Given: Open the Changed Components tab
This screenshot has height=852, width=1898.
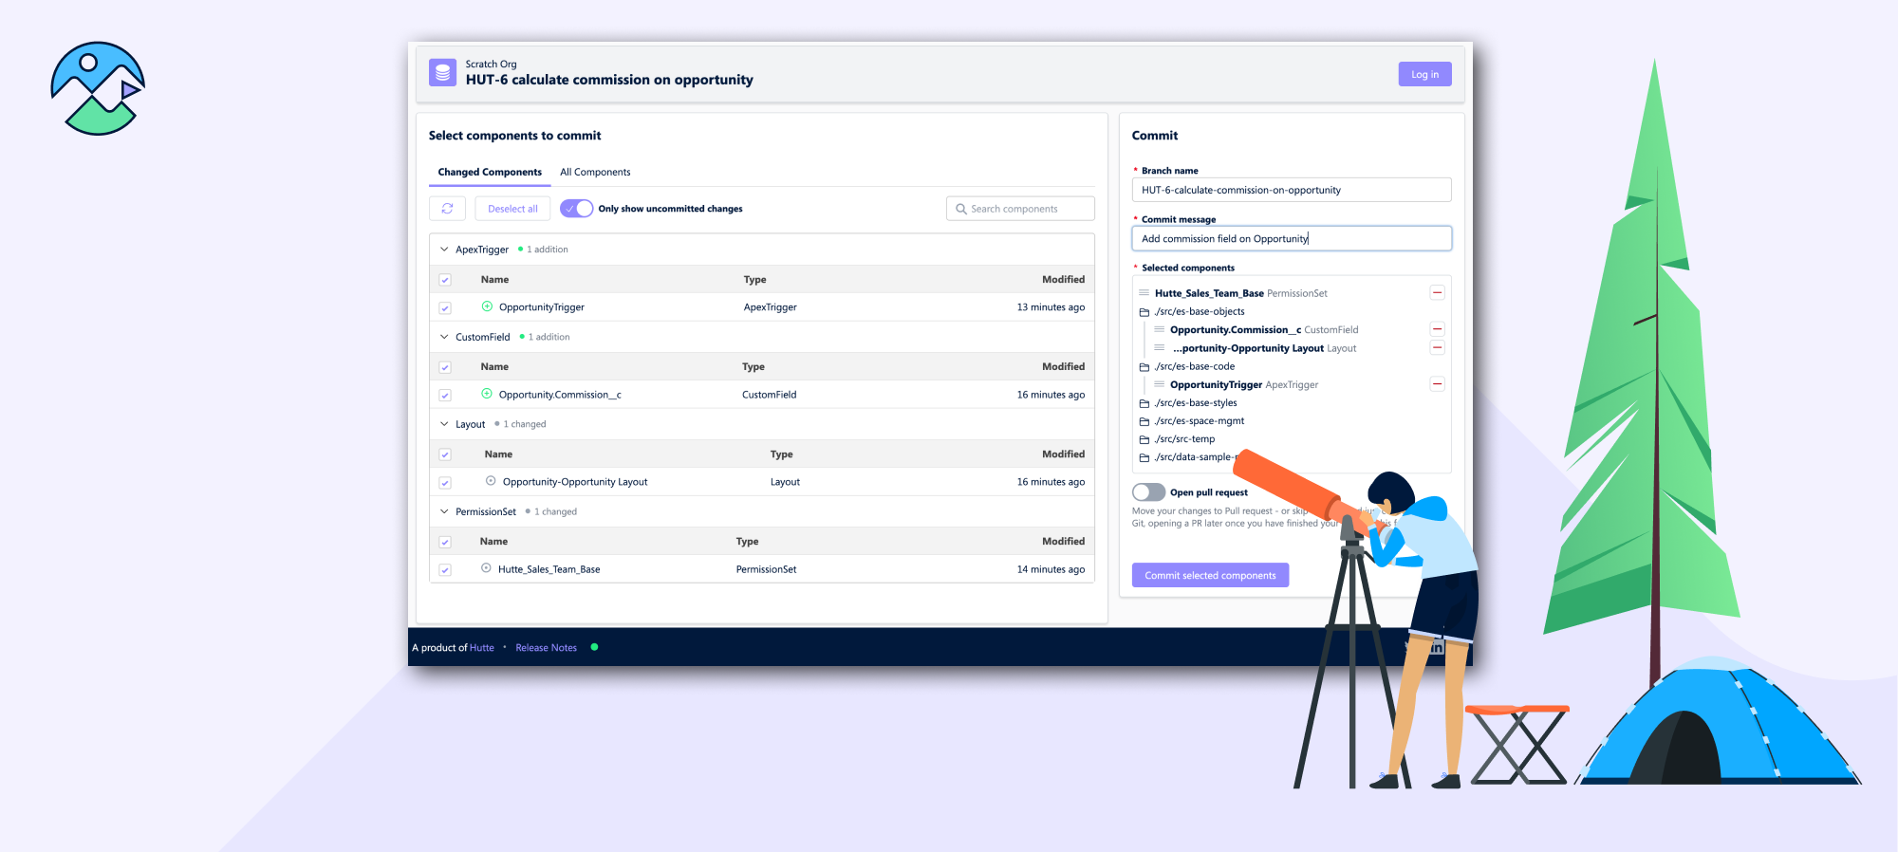Looking at the screenshot, I should [x=490, y=172].
